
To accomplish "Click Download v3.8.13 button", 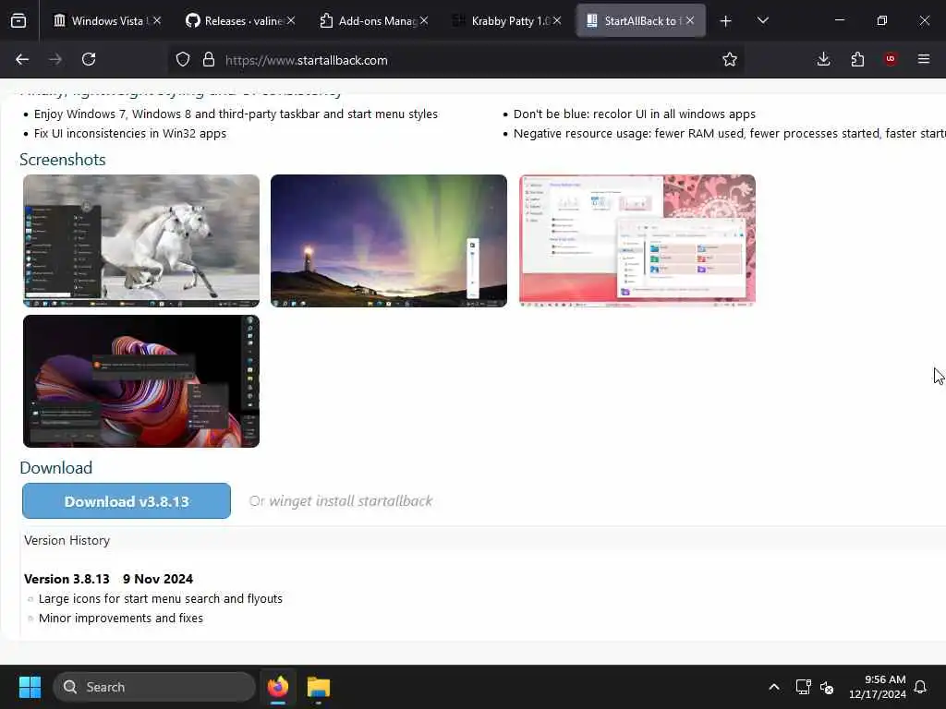I will tap(127, 501).
